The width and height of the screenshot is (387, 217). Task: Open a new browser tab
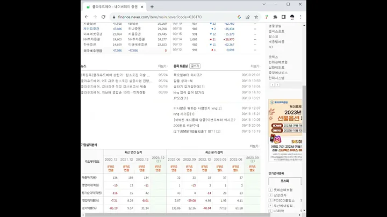pyautogui.click(x=152, y=7)
